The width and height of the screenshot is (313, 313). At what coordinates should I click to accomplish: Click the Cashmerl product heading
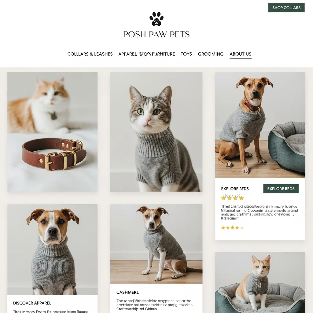pyautogui.click(x=127, y=292)
